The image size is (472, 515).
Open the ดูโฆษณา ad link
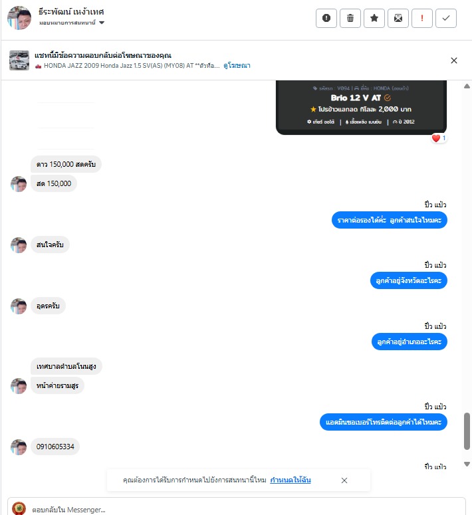237,66
